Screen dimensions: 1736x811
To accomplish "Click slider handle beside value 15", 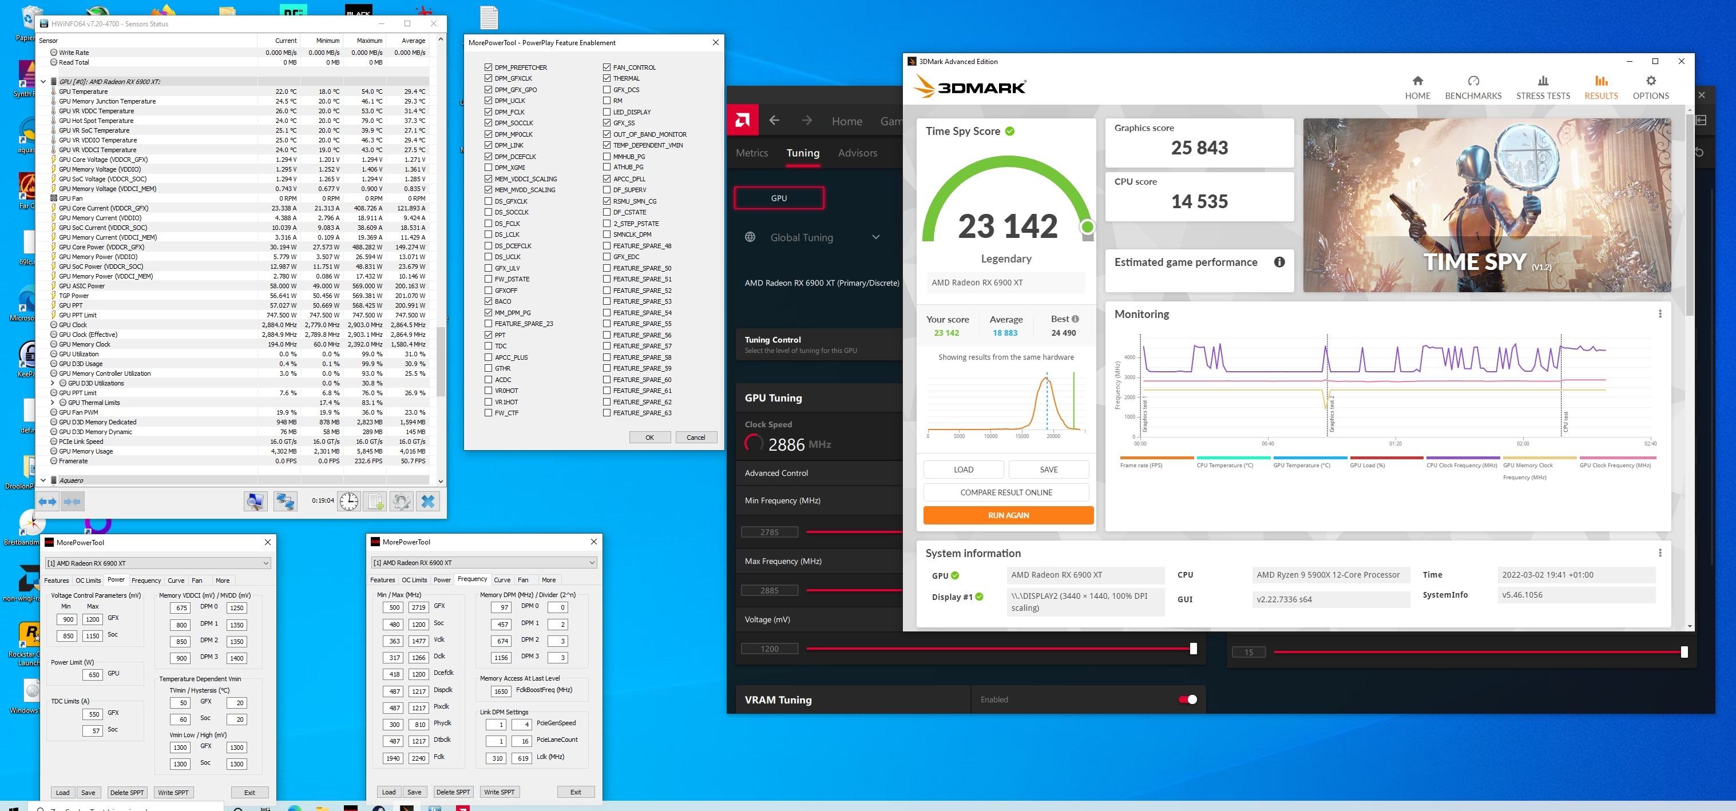I will tap(1684, 651).
